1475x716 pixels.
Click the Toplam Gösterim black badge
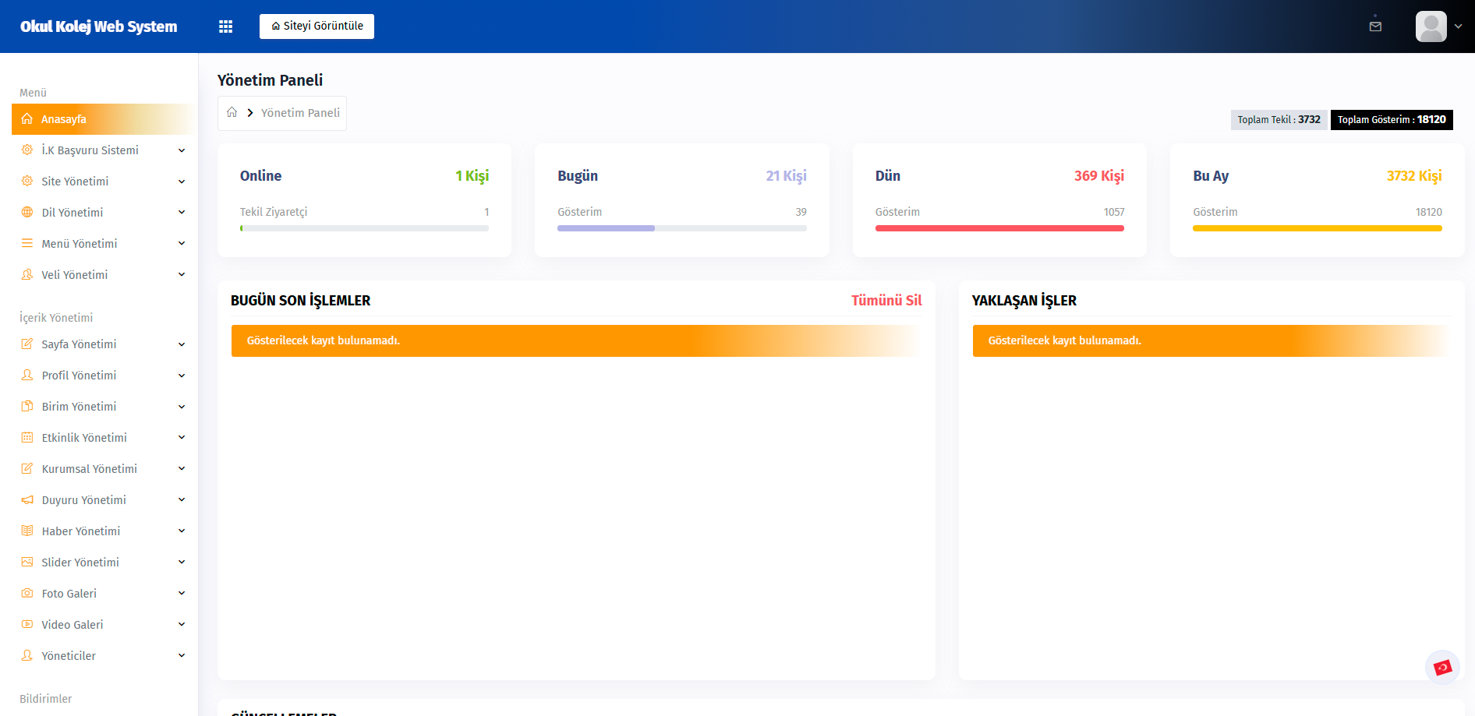[x=1391, y=120]
